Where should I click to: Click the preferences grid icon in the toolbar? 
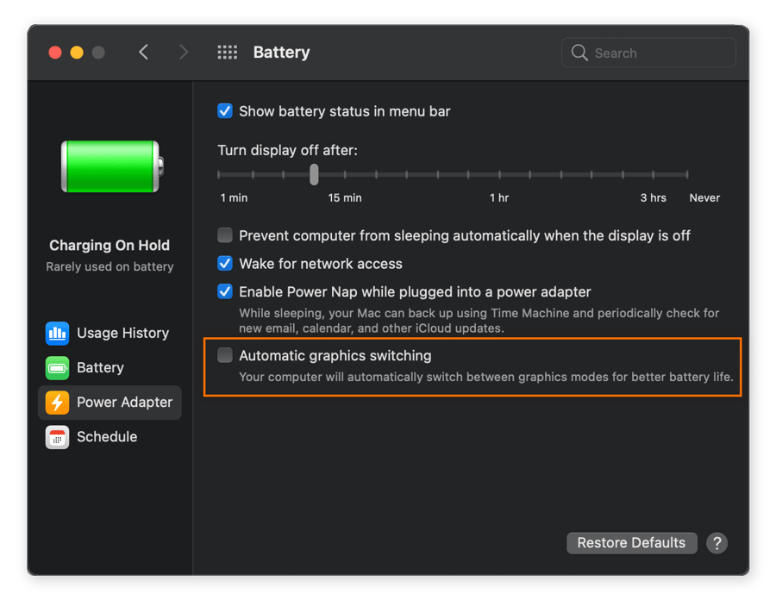(228, 52)
